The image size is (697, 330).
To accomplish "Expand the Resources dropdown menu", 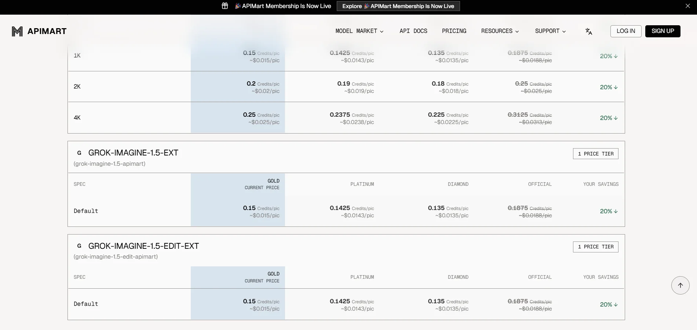I will pyautogui.click(x=500, y=31).
